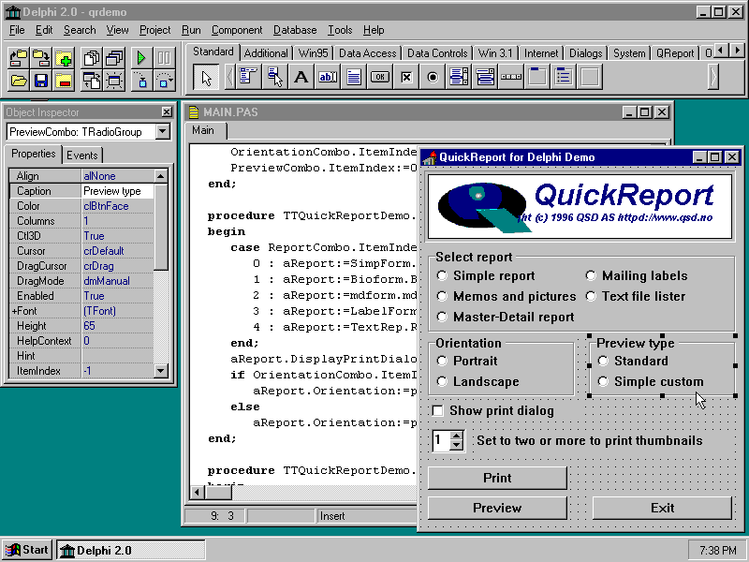
Task: Select the Landscape orientation radio button
Action: pos(443,381)
